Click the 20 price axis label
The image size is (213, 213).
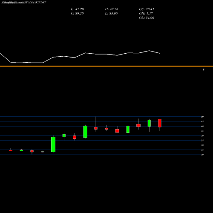pyautogui.click(x=202, y=145)
